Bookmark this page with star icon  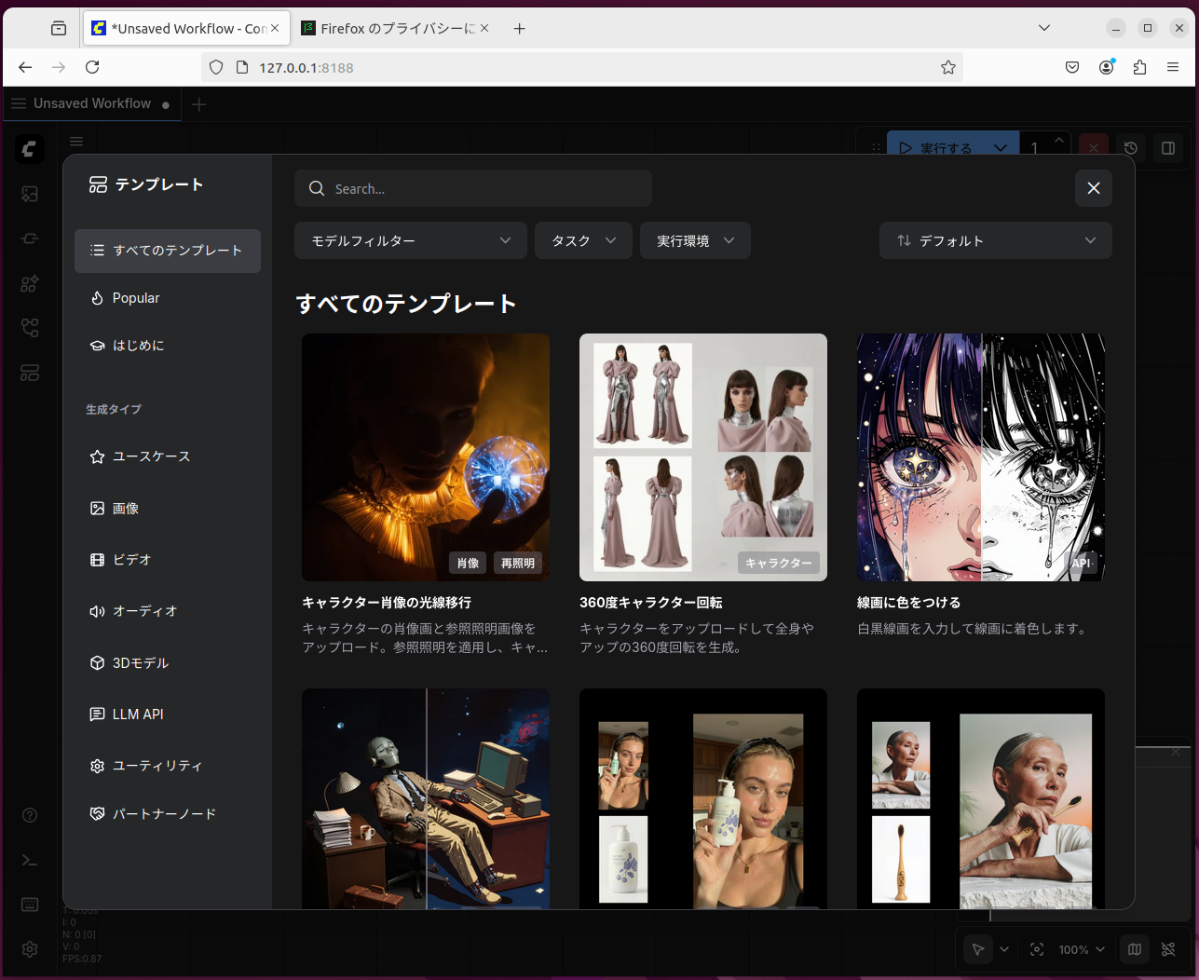coord(947,67)
